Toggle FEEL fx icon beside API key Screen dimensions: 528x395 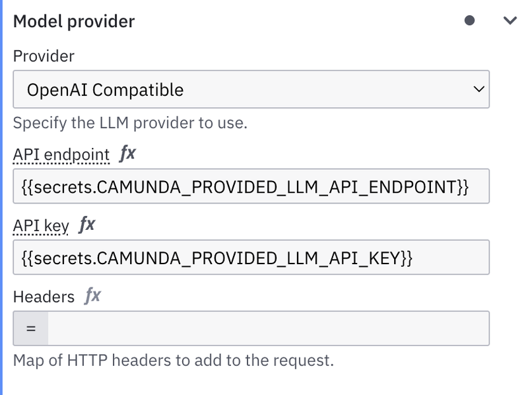pos(87,225)
